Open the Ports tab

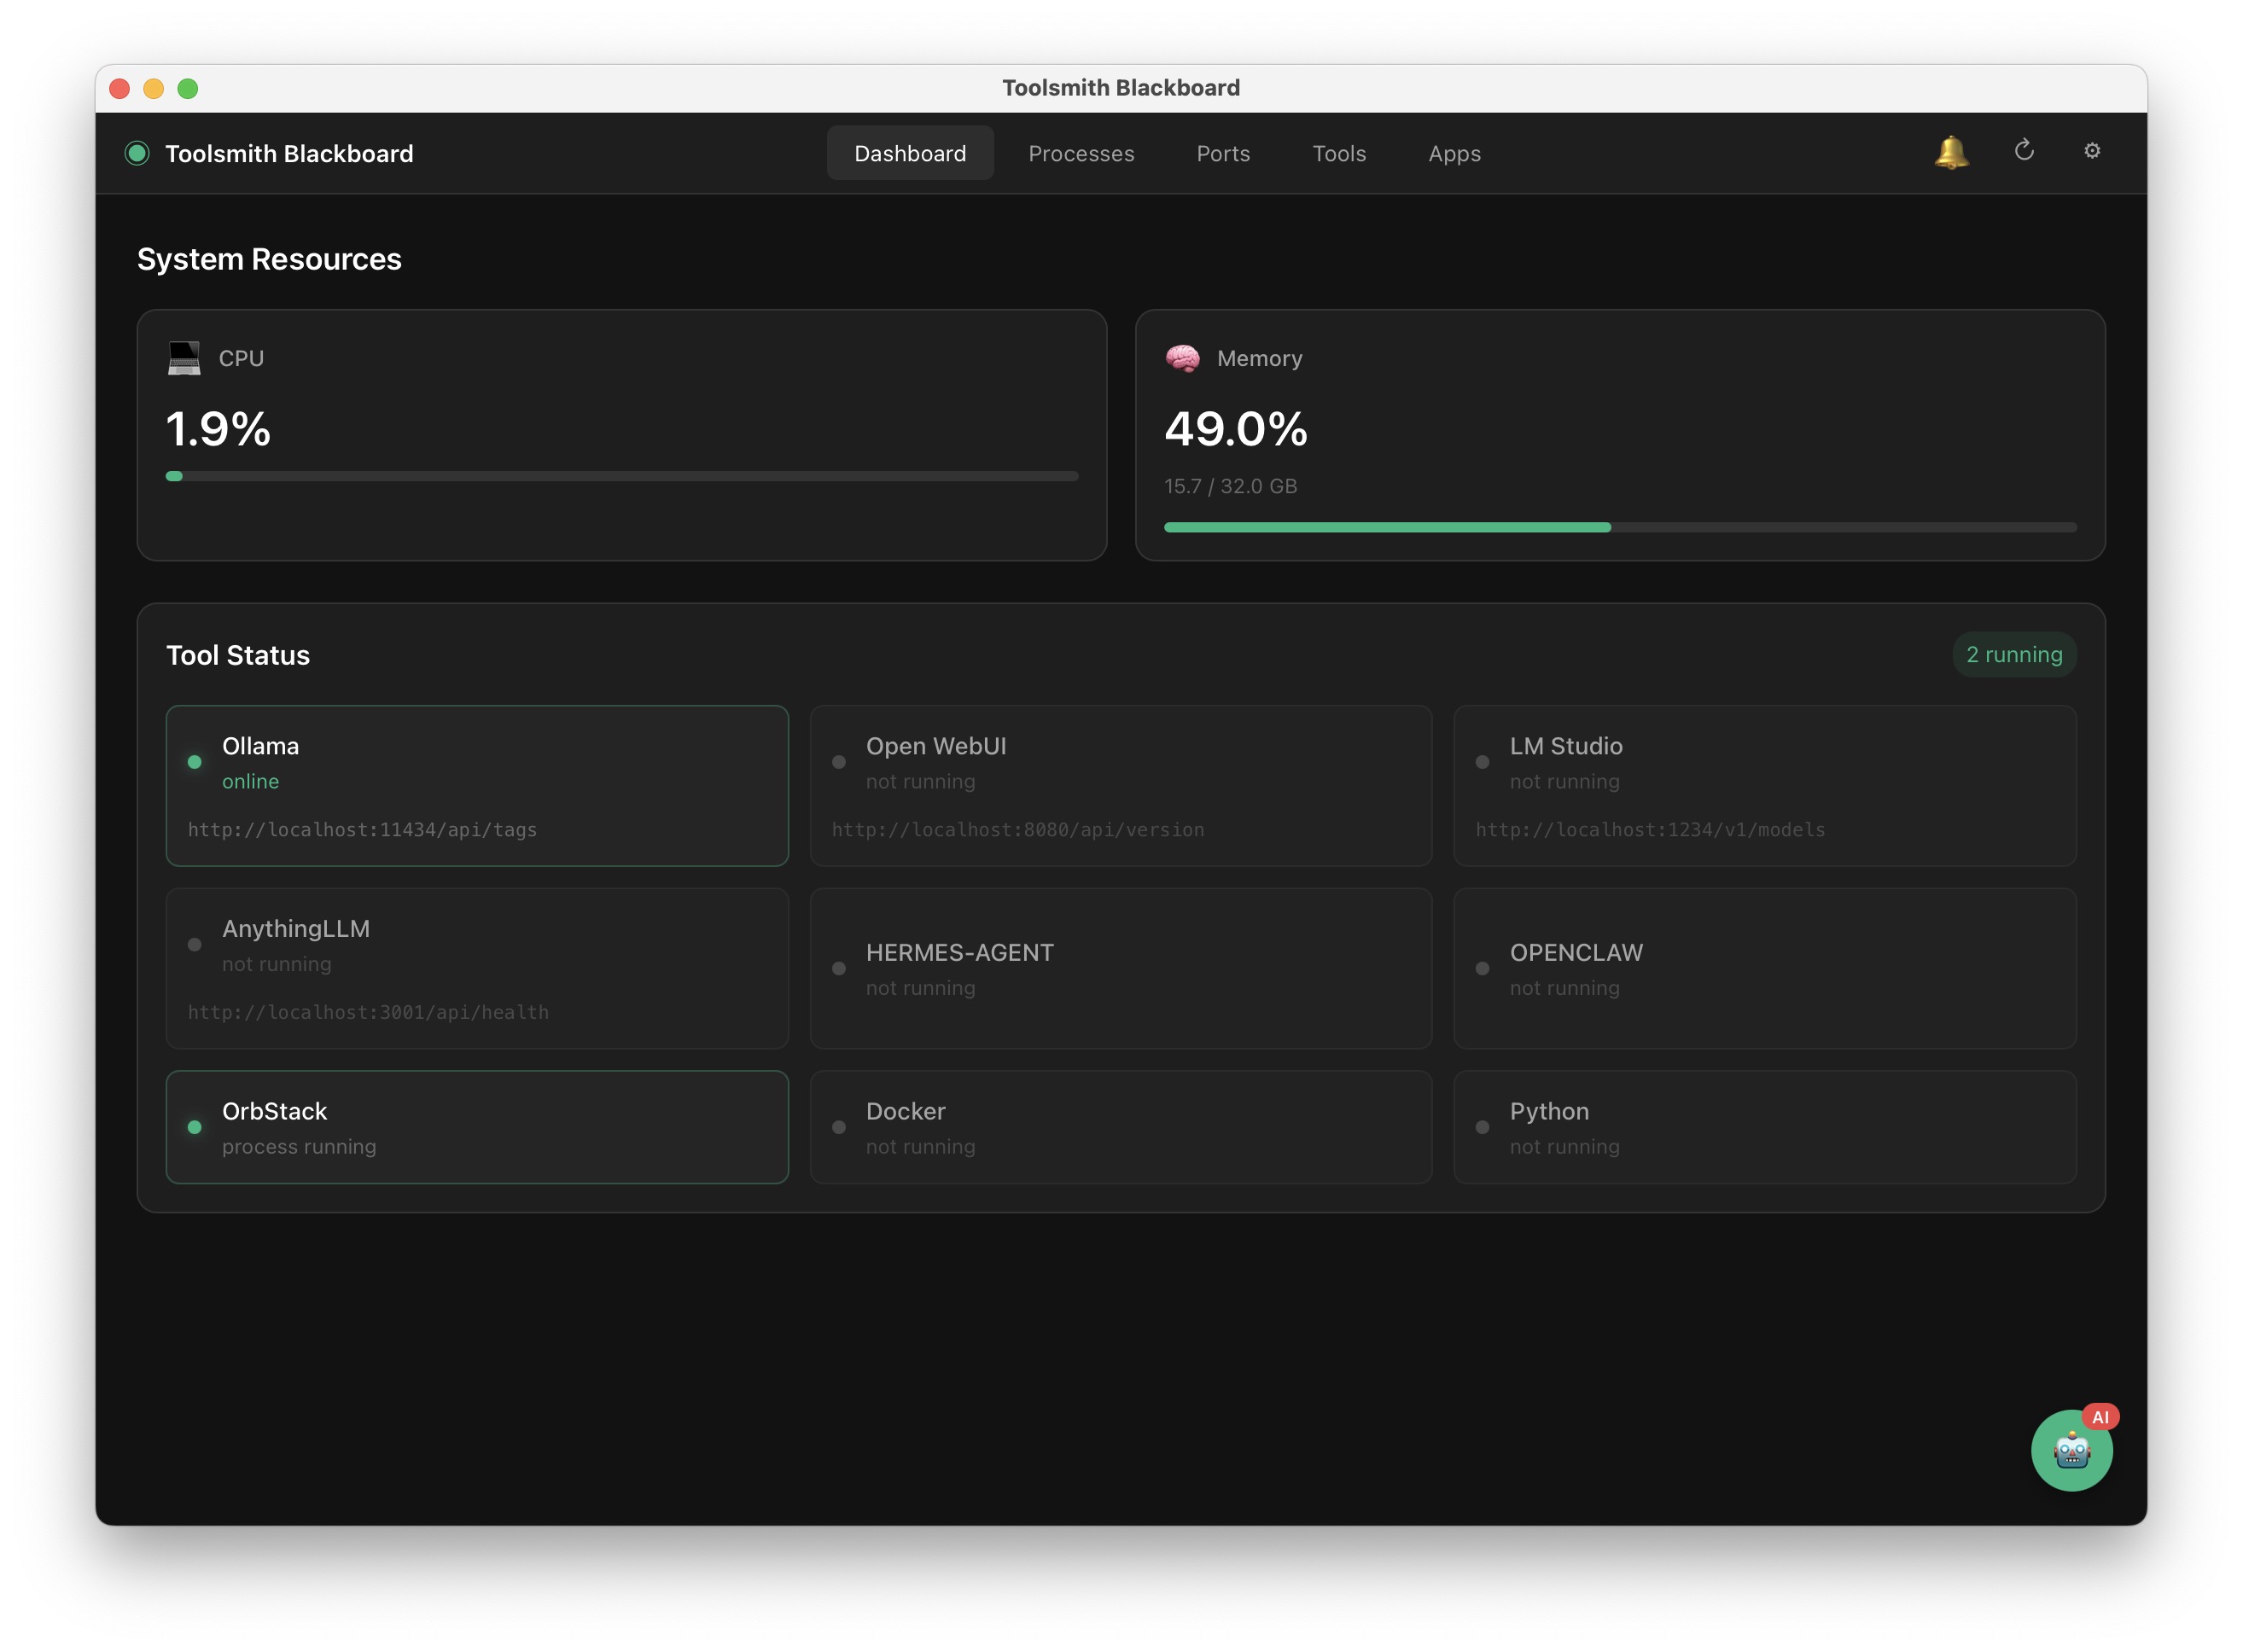(1223, 153)
